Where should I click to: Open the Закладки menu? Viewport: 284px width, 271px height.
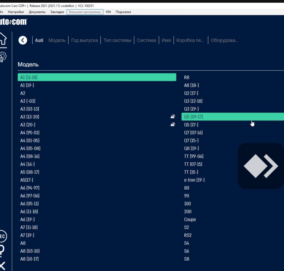click(57, 12)
